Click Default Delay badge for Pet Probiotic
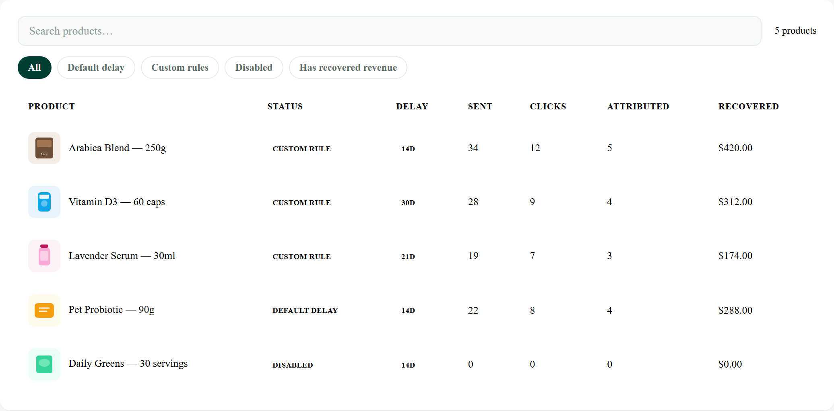The width and height of the screenshot is (834, 411). click(x=305, y=310)
